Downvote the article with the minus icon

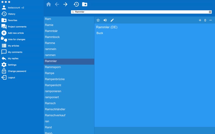[210, 20]
